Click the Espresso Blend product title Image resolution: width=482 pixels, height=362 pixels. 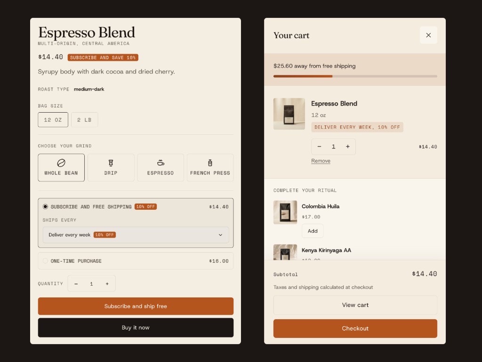(x=87, y=33)
